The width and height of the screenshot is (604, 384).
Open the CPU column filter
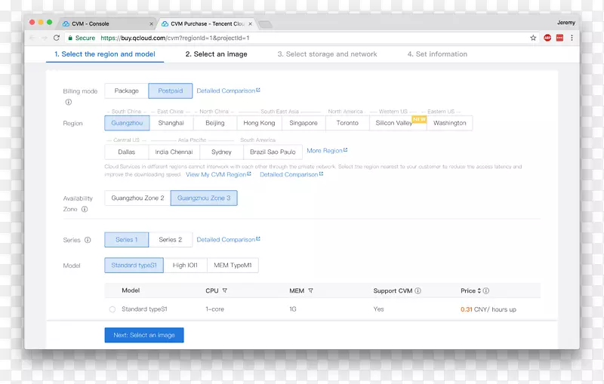[225, 290]
